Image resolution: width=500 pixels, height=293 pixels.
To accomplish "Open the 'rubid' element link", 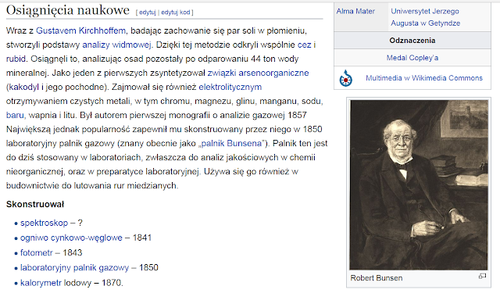I will pos(16,59).
